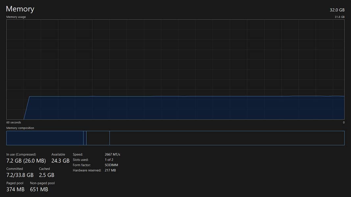Click the Form factor value SODIMM
The image size is (351, 197).
click(111, 165)
